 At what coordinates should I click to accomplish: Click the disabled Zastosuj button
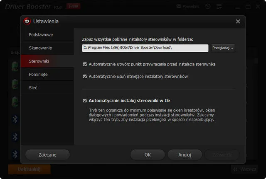coord(222,155)
